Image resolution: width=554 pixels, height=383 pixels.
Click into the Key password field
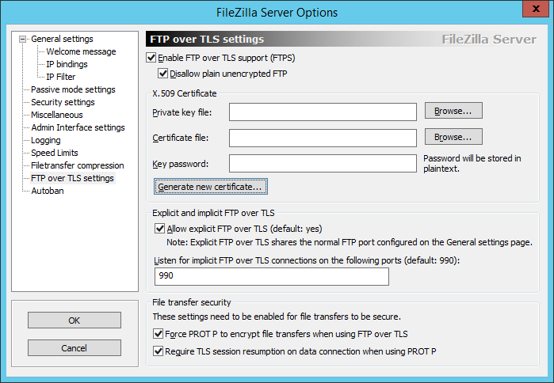point(323,164)
